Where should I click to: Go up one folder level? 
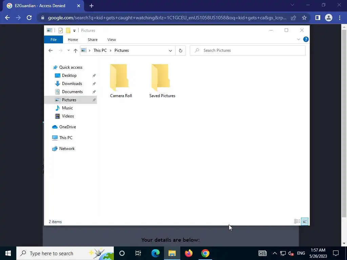coord(76,51)
